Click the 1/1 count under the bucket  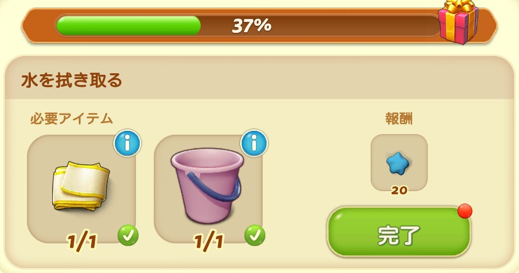pyautogui.click(x=209, y=242)
